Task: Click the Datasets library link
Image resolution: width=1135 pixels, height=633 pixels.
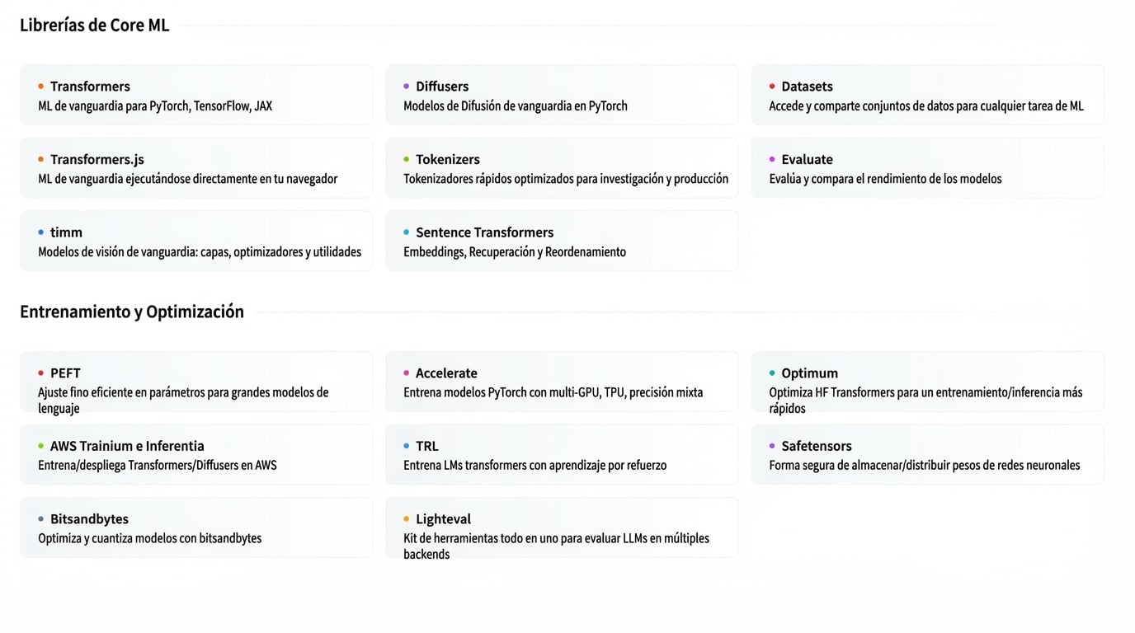Action: [927, 96]
